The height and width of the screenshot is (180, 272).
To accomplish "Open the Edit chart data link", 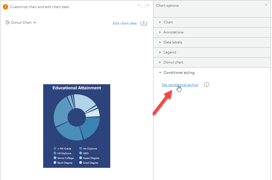I will pos(124,23).
